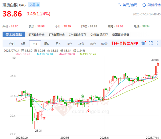Open CME黄金库存 data
Viewport: 161px width, 139px height.
point(78,35)
